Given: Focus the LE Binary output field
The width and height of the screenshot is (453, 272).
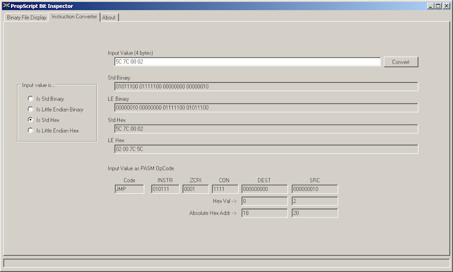Looking at the screenshot, I should point(266,108).
